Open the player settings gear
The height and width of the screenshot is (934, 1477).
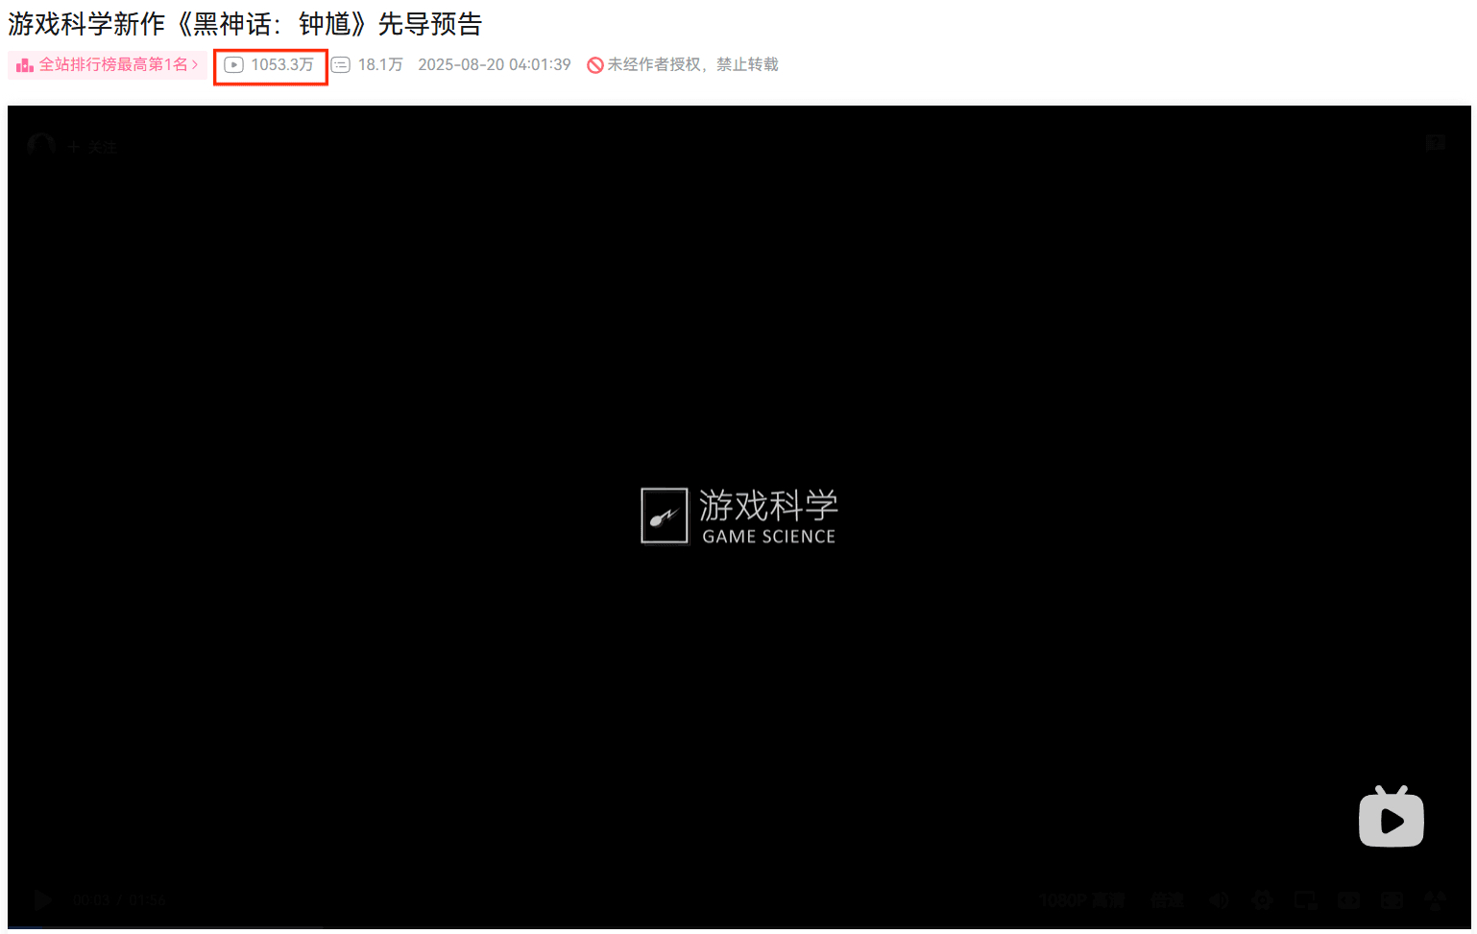pos(1262,900)
